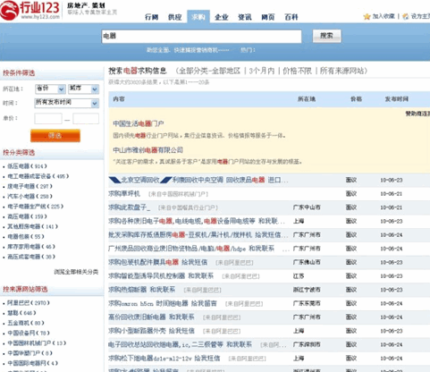Open the 网页 navigation tab
This screenshot has width=430, height=372.
point(268,17)
